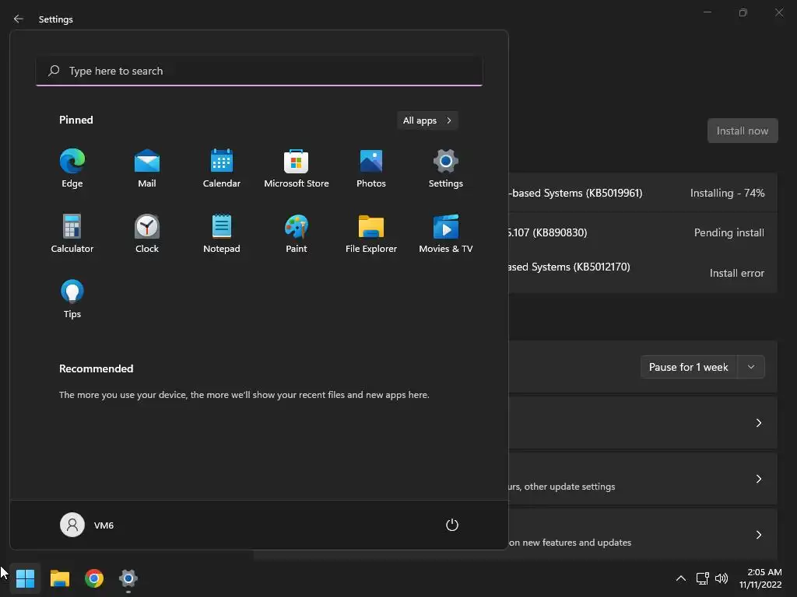Go back using the Settings back arrow
This screenshot has height=597, width=797.
(19, 19)
